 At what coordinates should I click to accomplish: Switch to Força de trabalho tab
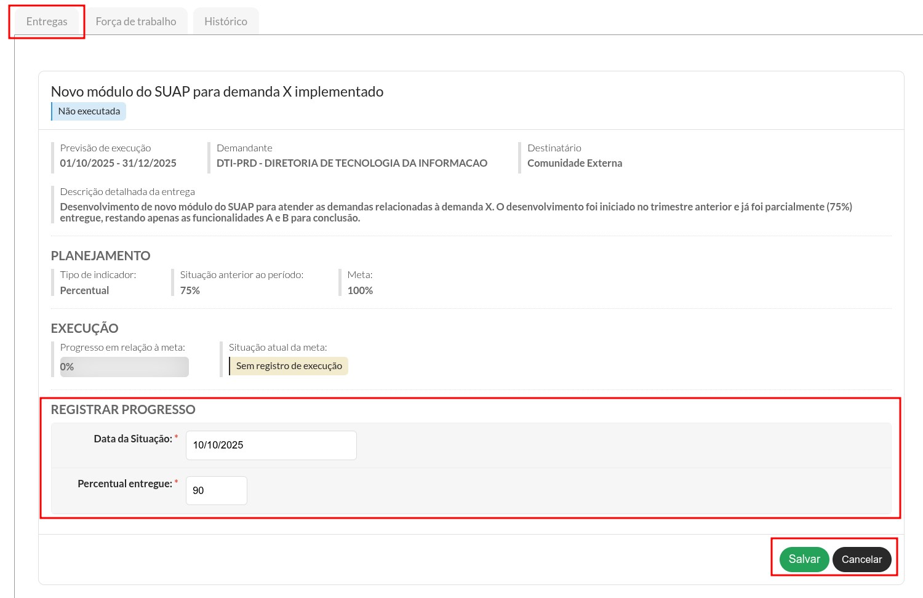pos(136,22)
